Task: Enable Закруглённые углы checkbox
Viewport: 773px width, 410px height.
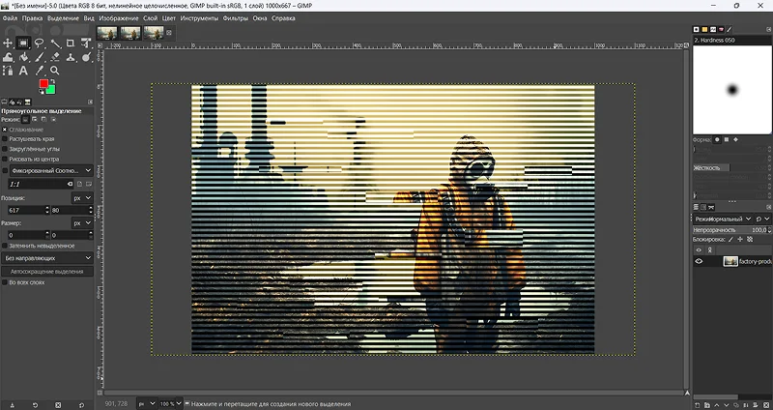Action: click(x=5, y=149)
